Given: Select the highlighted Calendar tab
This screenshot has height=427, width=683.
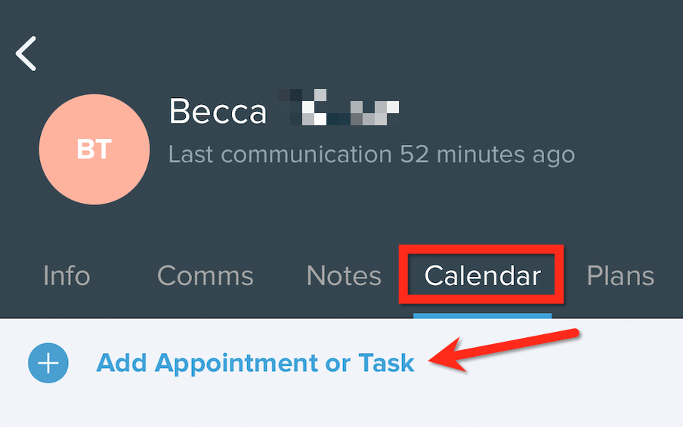Looking at the screenshot, I should click(483, 275).
